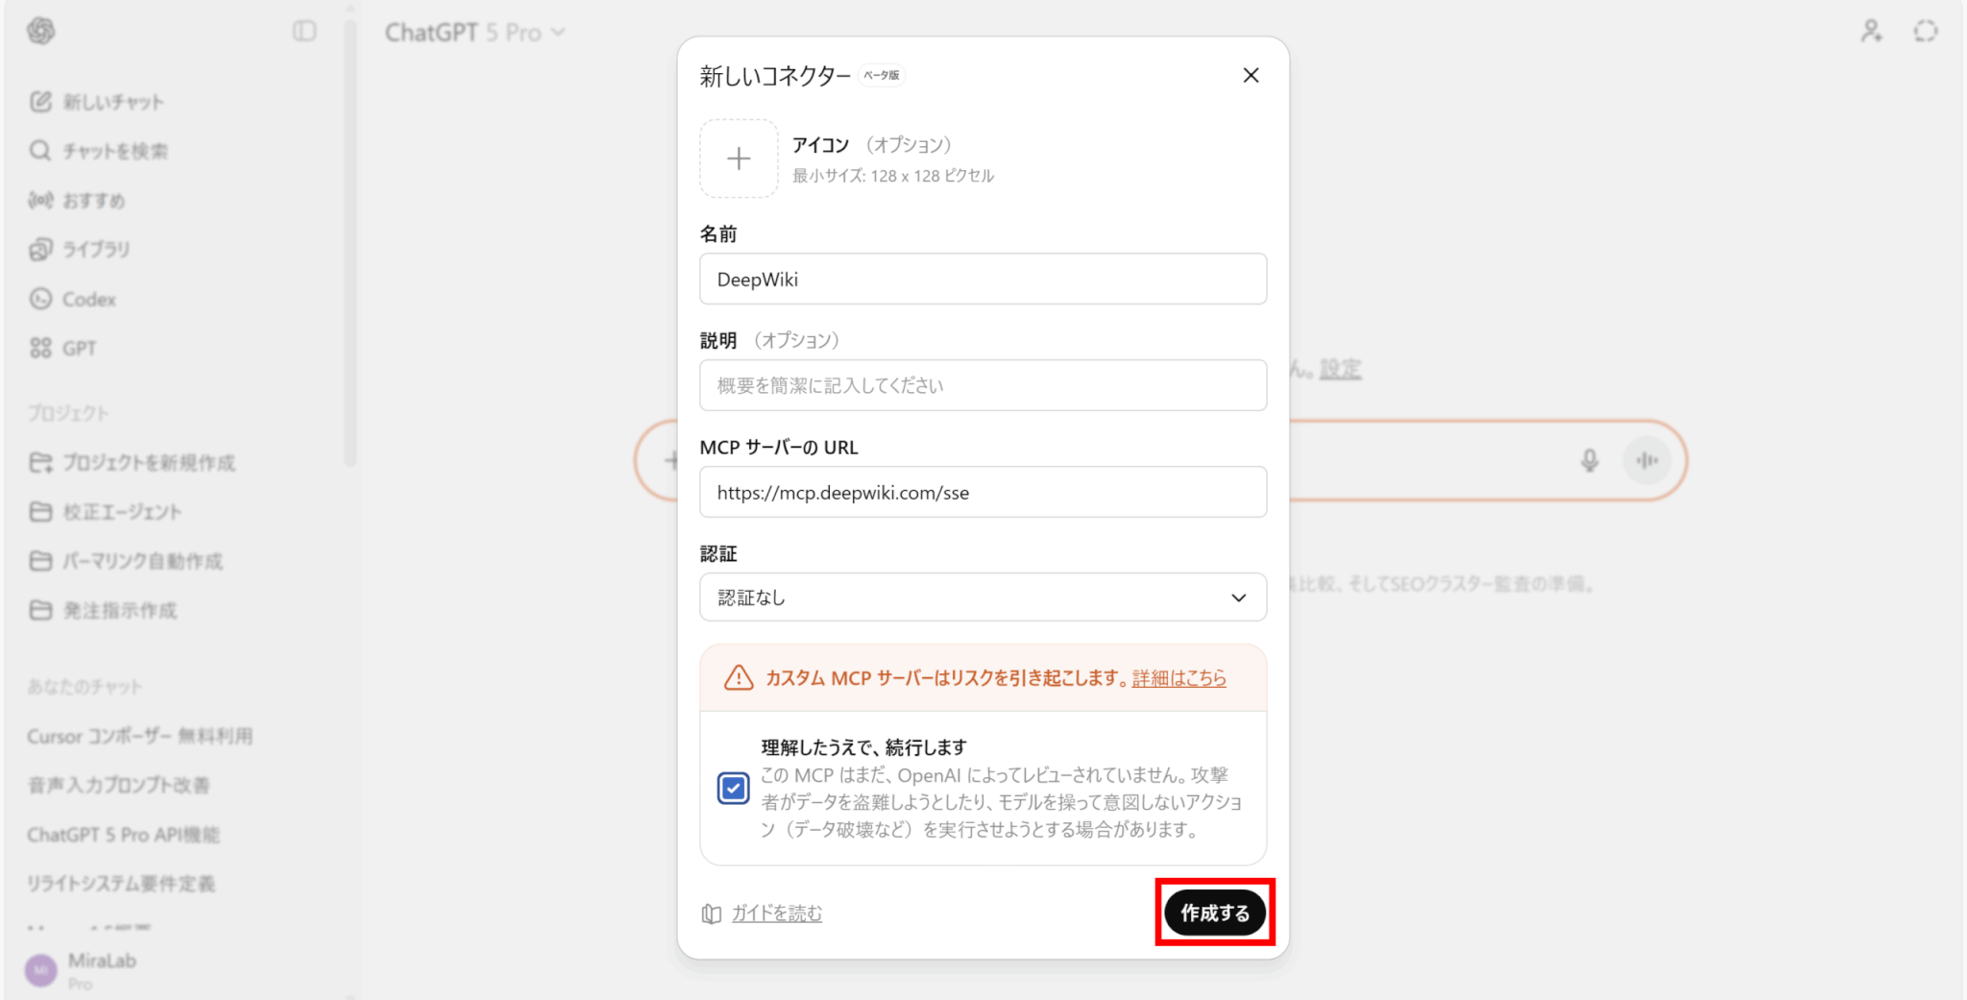Follow the 詳細はこちら warning link
1967x1000 pixels.
point(1178,678)
